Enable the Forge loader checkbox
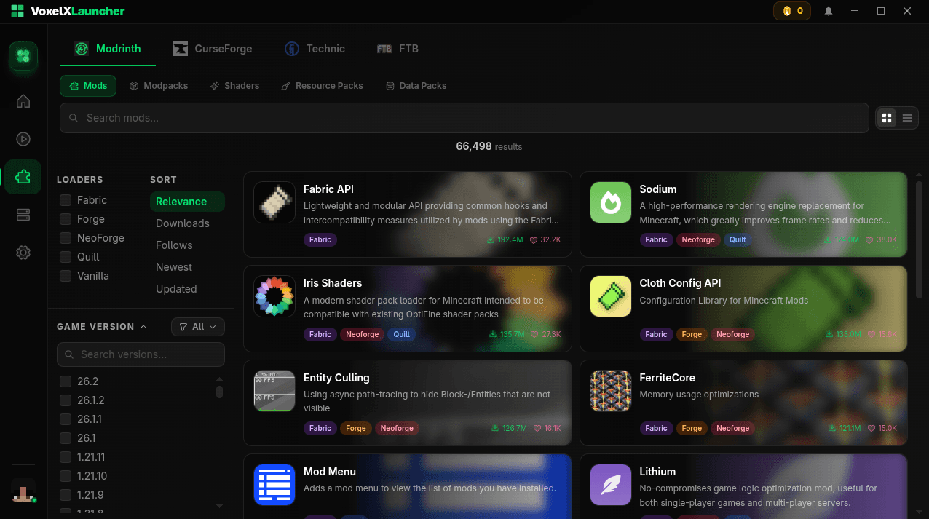This screenshot has width=929, height=519. pyautogui.click(x=66, y=219)
